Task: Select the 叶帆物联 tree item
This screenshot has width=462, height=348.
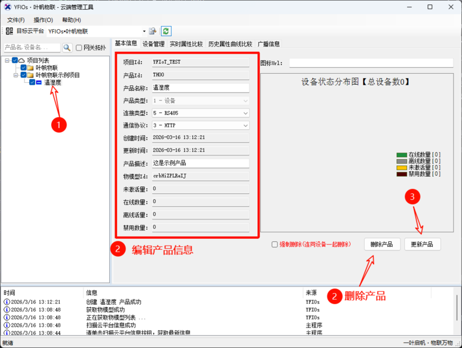Action: click(x=46, y=68)
